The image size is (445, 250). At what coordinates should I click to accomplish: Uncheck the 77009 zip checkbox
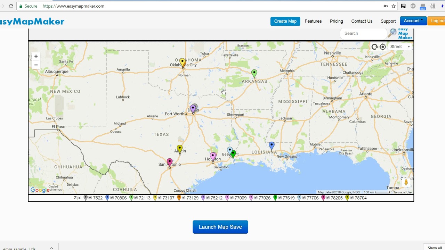[232, 198]
